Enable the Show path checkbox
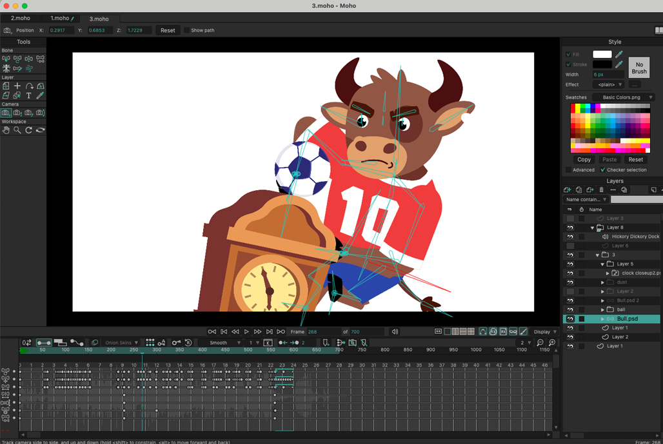Image resolution: width=663 pixels, height=444 pixels. click(185, 30)
